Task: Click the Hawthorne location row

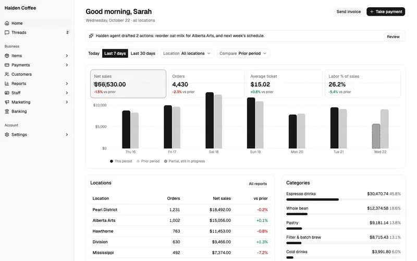Action: click(180, 231)
